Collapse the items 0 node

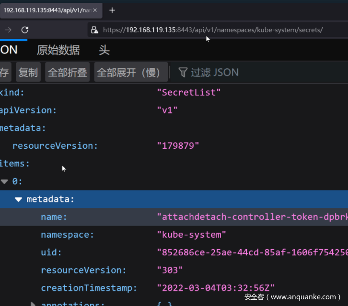pyautogui.click(x=5, y=182)
